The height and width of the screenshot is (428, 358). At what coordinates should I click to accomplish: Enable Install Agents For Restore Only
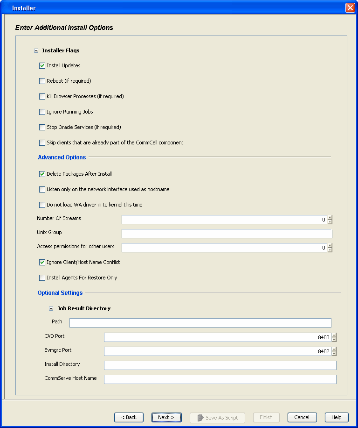[42, 278]
